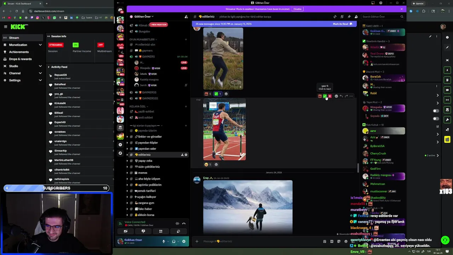Add channel to OYUN MUHABBETLERİ with plus
Viewport: 453px width, 255px height.
point(186,39)
